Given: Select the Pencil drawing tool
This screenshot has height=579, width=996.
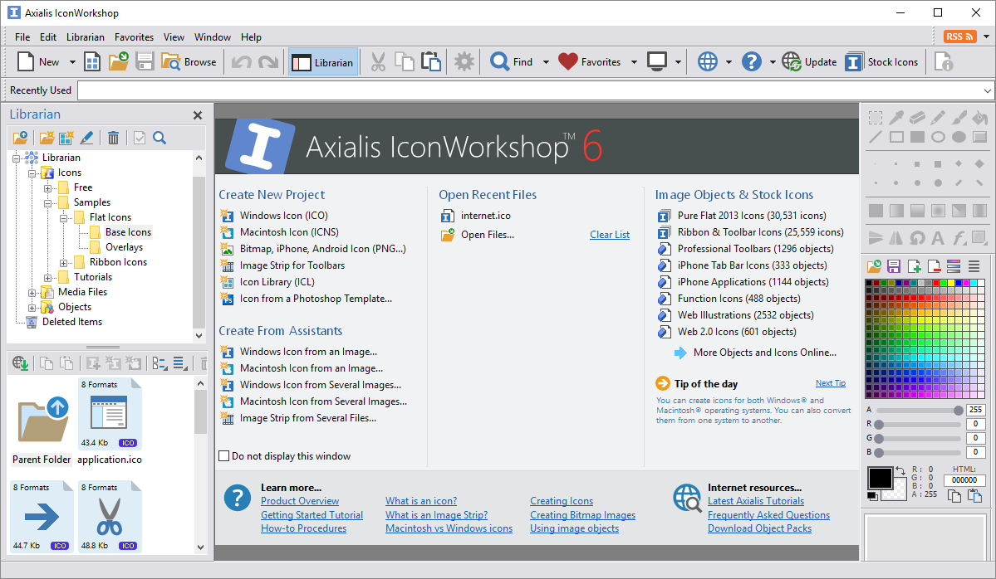Looking at the screenshot, I should click(937, 118).
